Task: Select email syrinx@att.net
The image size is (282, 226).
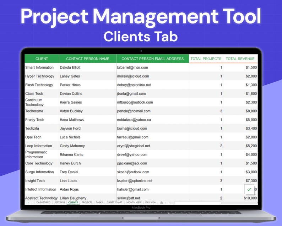Action: coord(129,198)
